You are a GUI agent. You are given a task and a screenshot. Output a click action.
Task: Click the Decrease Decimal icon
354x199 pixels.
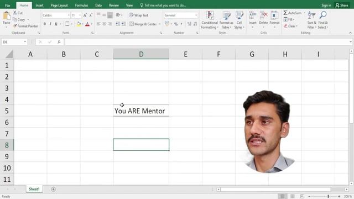point(195,24)
